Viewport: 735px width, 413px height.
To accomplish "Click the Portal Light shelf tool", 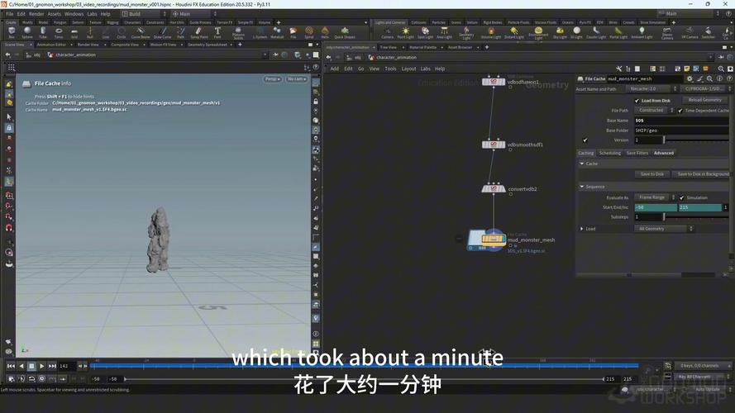I will tap(618, 32).
